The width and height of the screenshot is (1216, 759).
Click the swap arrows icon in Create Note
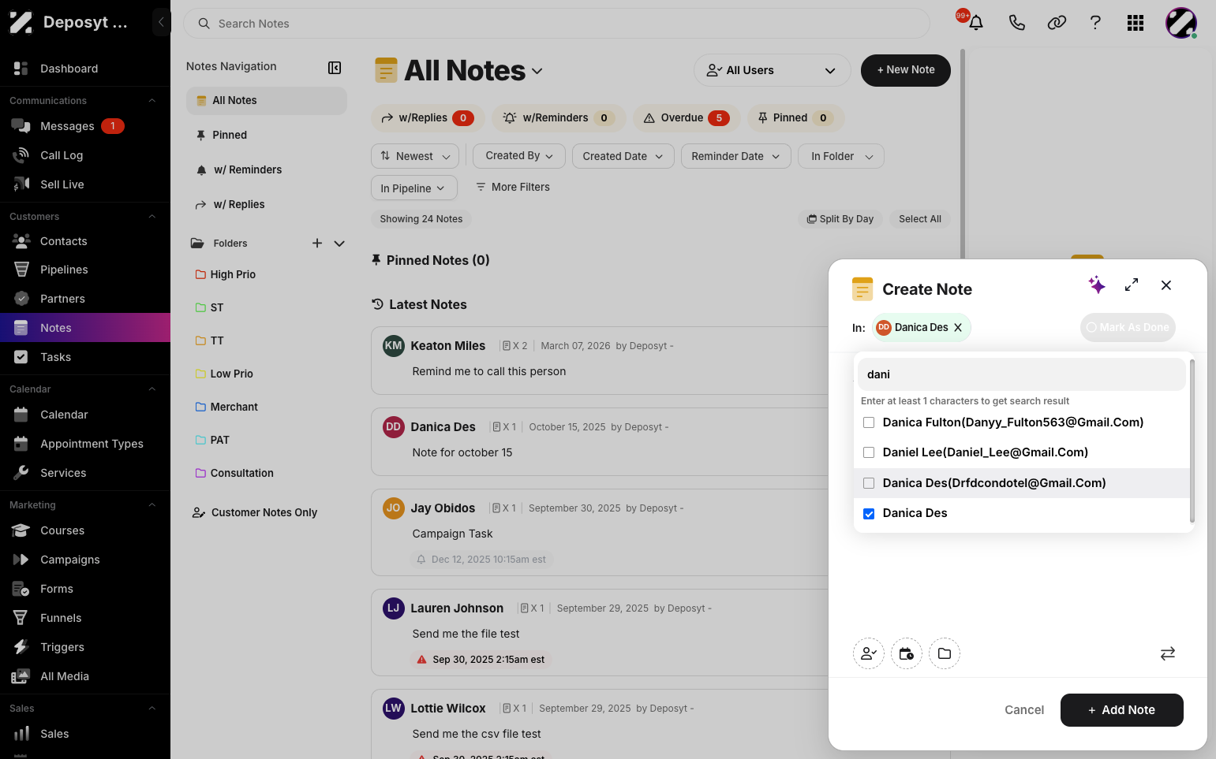pos(1168,653)
